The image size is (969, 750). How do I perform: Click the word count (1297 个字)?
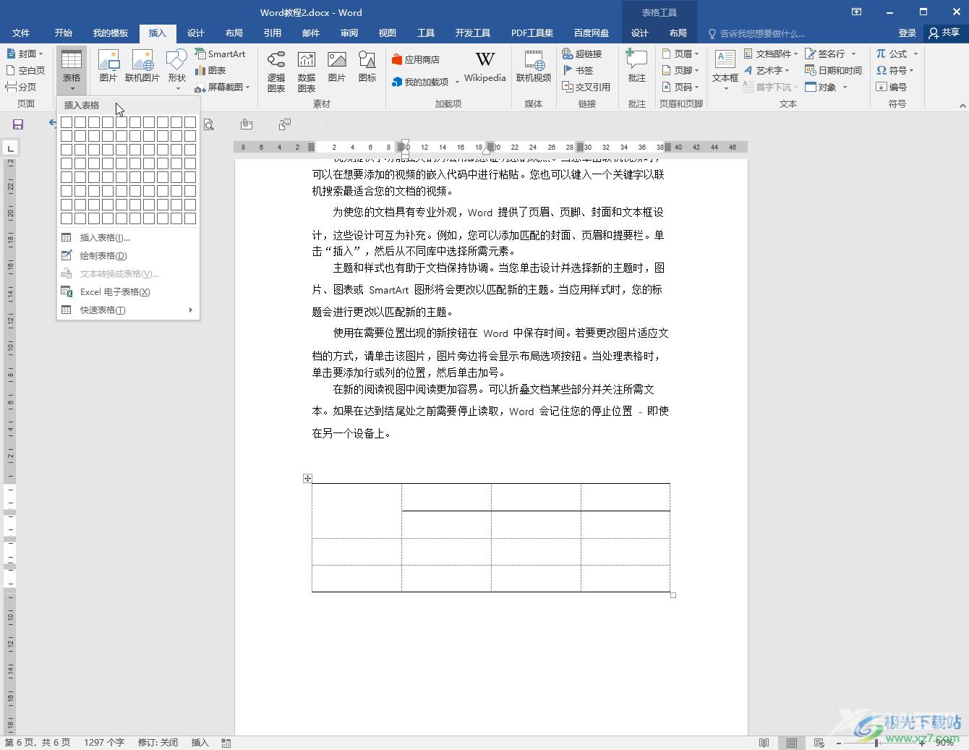pos(104,743)
